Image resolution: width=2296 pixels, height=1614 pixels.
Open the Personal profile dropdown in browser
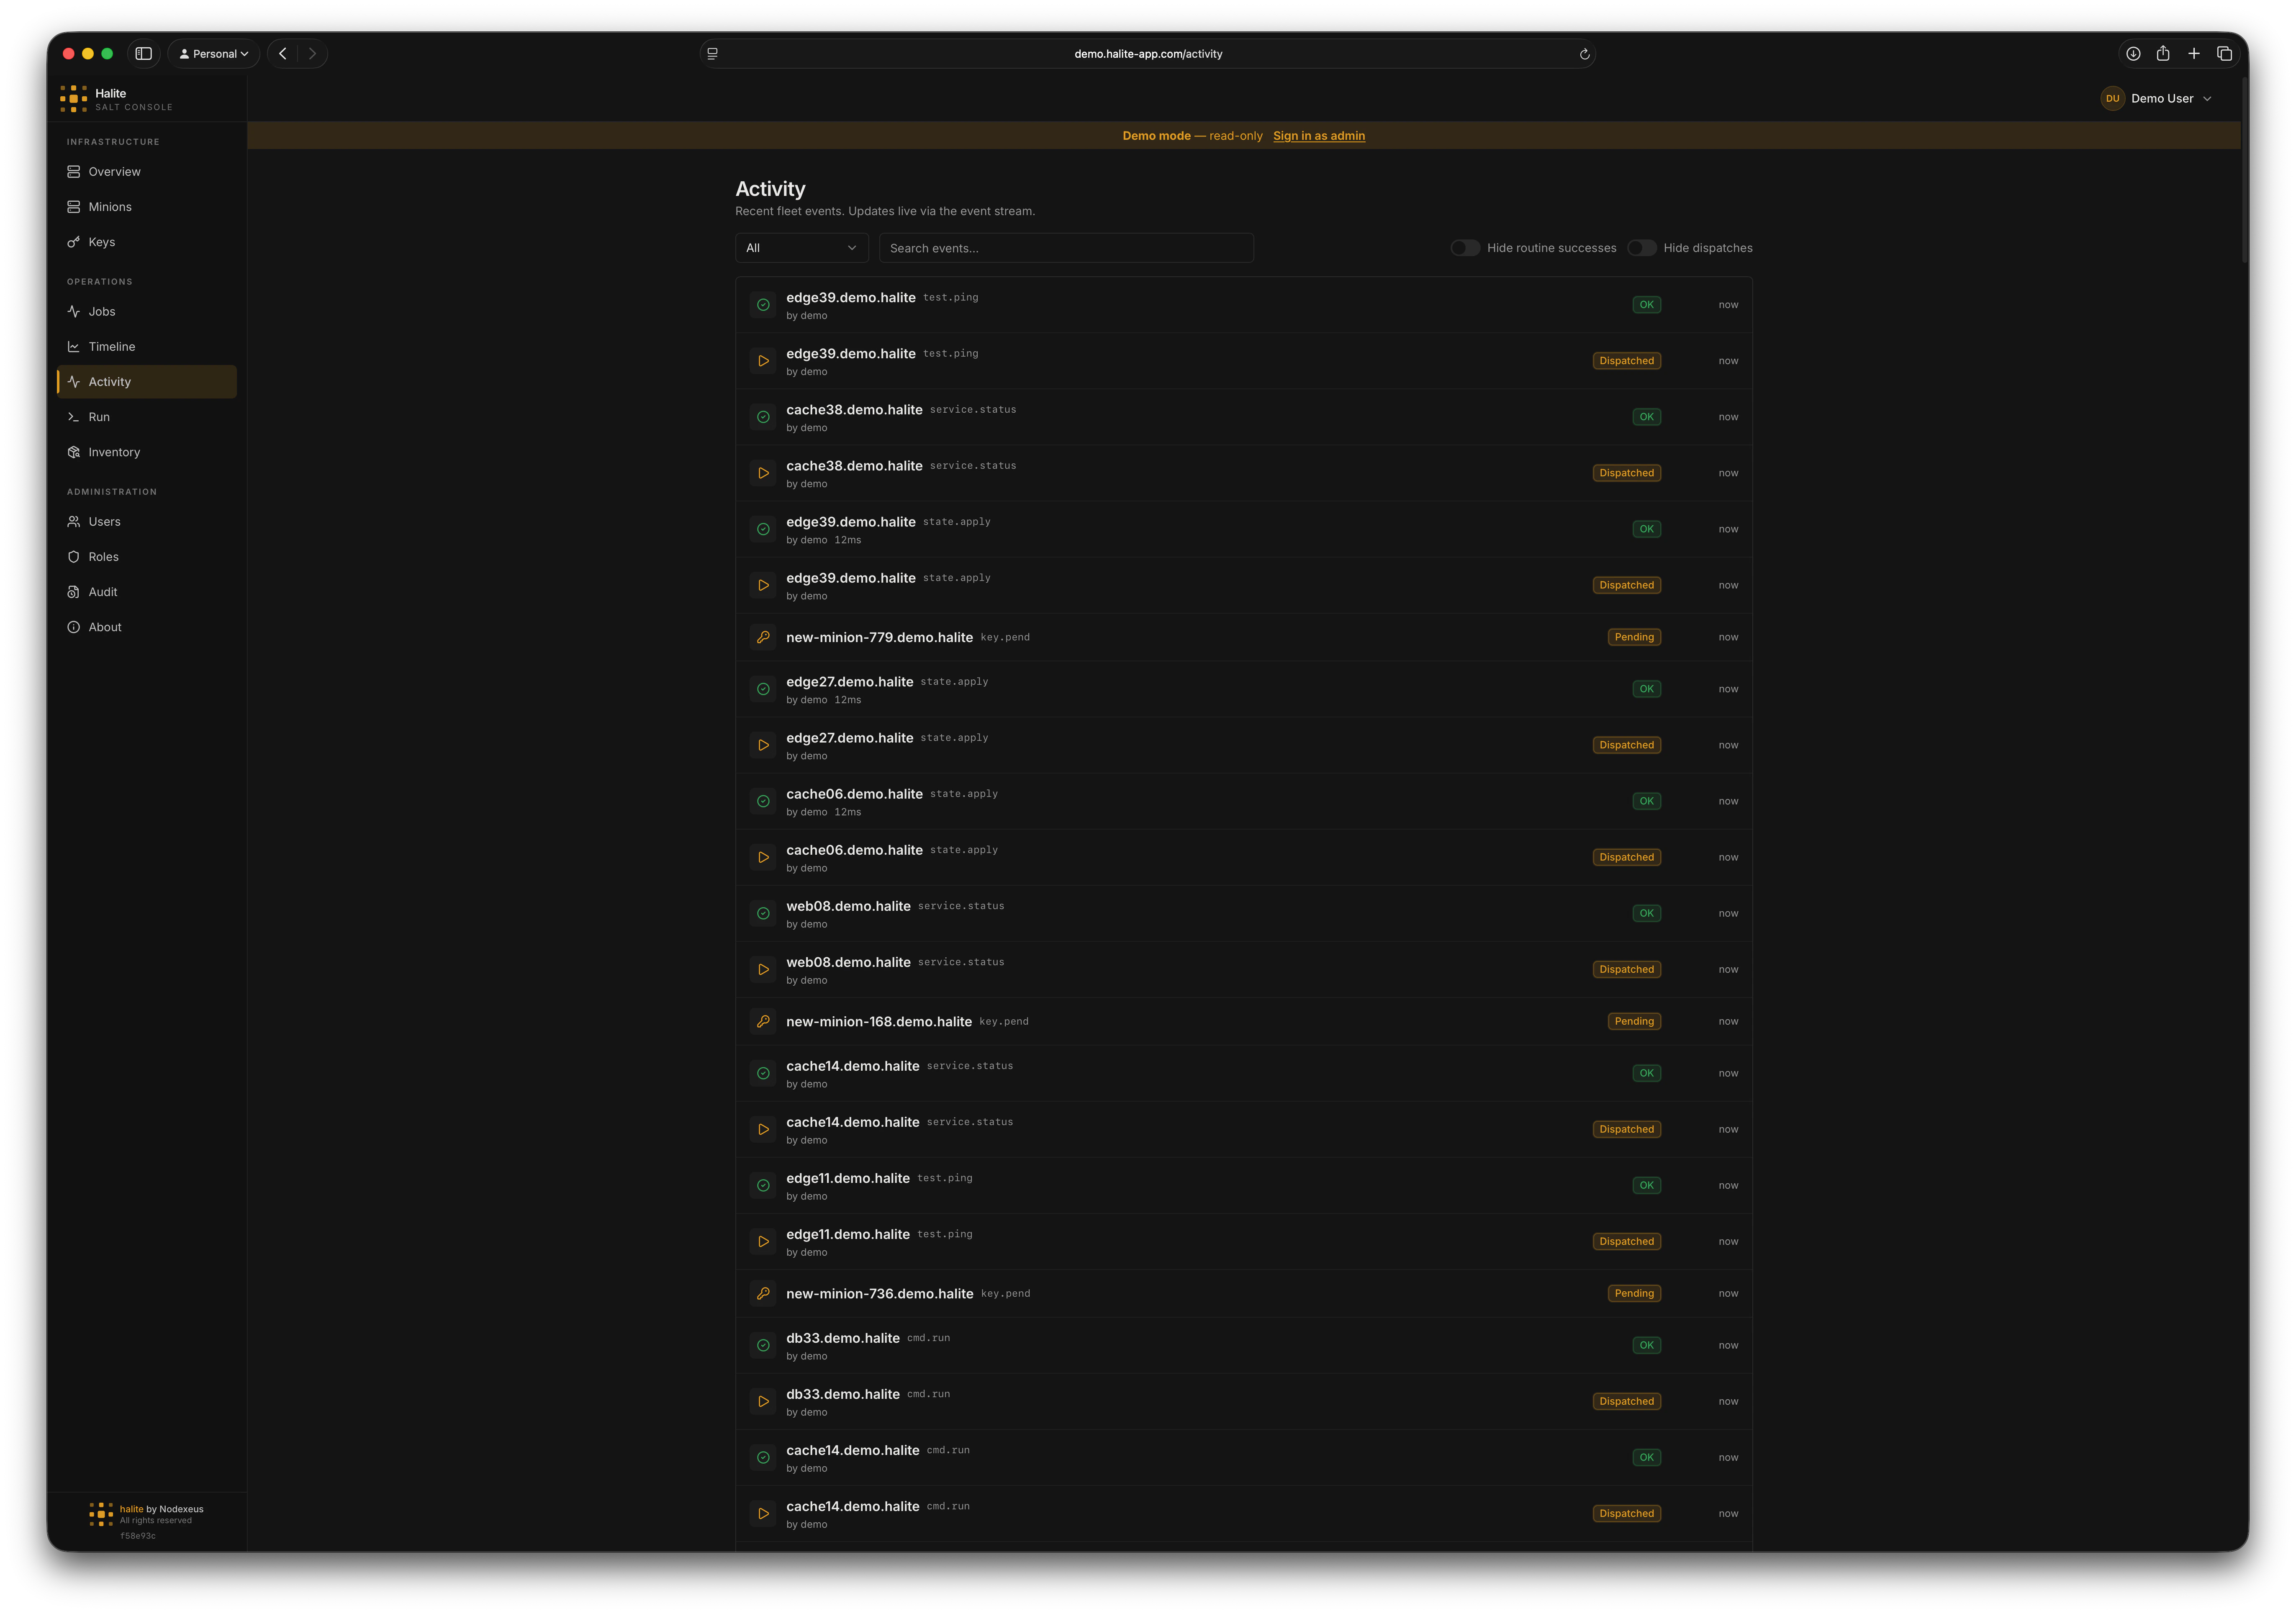click(214, 54)
